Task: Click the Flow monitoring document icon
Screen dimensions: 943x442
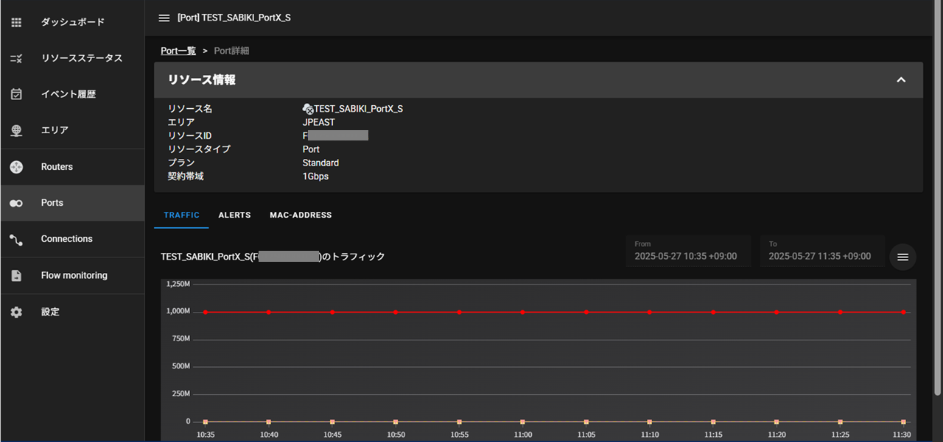Action: (16, 276)
